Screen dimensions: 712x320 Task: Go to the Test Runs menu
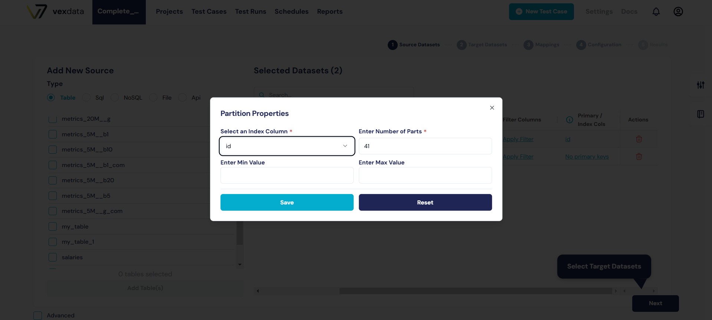click(250, 12)
